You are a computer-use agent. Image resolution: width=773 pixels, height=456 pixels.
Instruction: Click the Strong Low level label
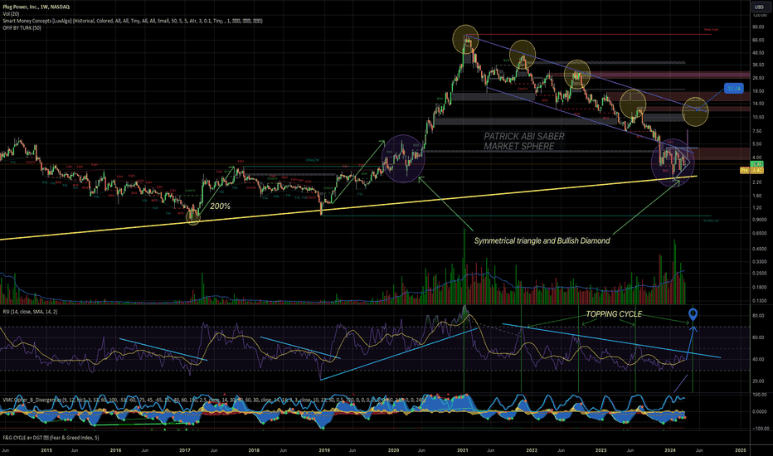(x=711, y=221)
